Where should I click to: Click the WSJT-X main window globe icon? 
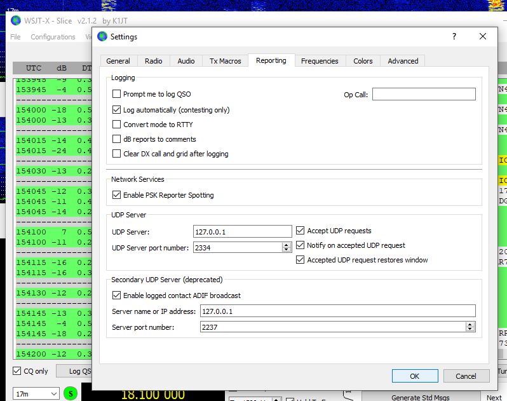[x=16, y=21]
